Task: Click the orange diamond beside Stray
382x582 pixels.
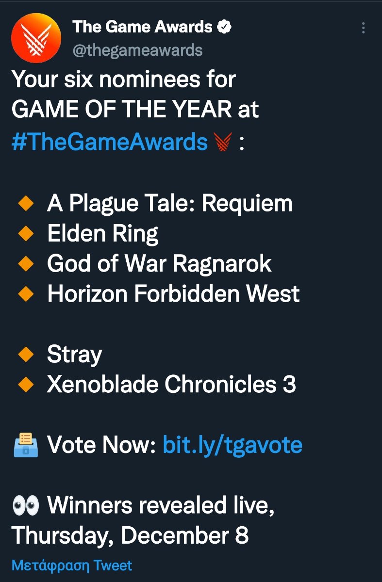Action: 25,355
